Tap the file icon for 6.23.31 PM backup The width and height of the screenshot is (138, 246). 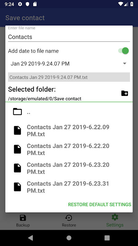[x=17, y=187]
